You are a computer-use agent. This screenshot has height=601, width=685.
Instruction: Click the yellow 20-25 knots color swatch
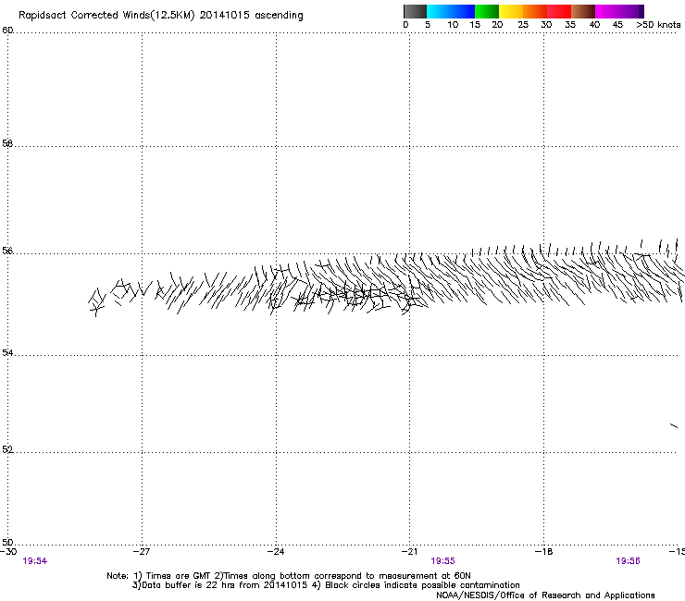tap(511, 11)
